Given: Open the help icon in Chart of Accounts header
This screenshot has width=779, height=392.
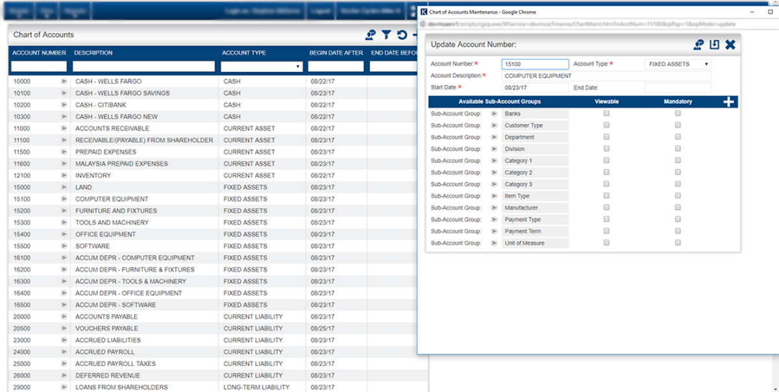Looking at the screenshot, I should pos(371,35).
